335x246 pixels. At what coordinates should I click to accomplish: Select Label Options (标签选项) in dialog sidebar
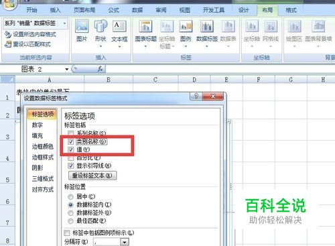coord(42,114)
